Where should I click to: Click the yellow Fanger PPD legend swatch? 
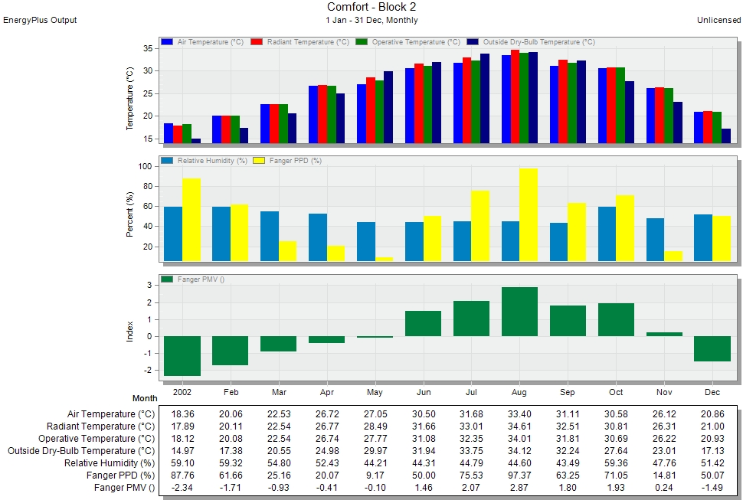pyautogui.click(x=259, y=161)
